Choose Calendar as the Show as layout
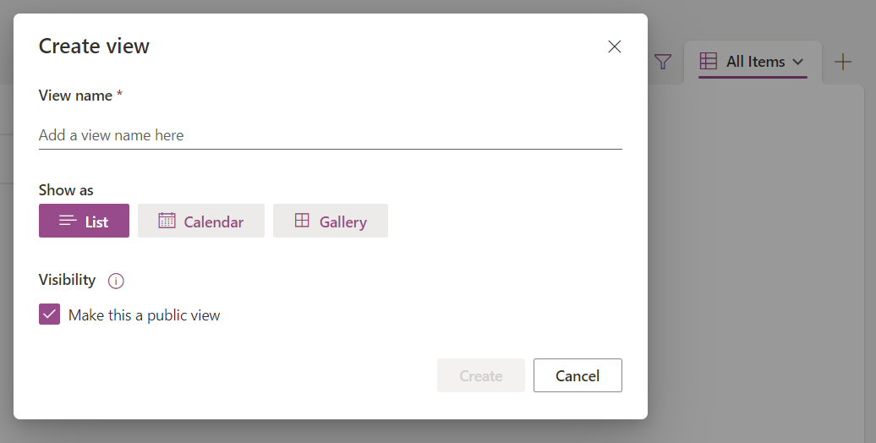 [201, 221]
